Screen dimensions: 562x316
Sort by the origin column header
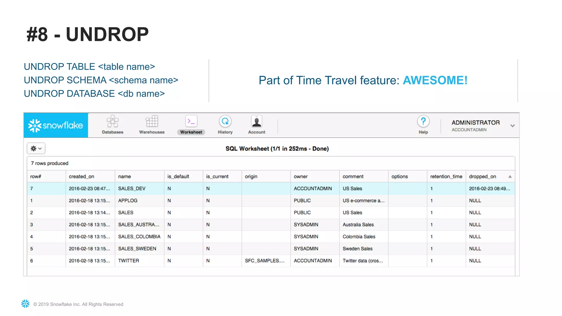click(266, 176)
